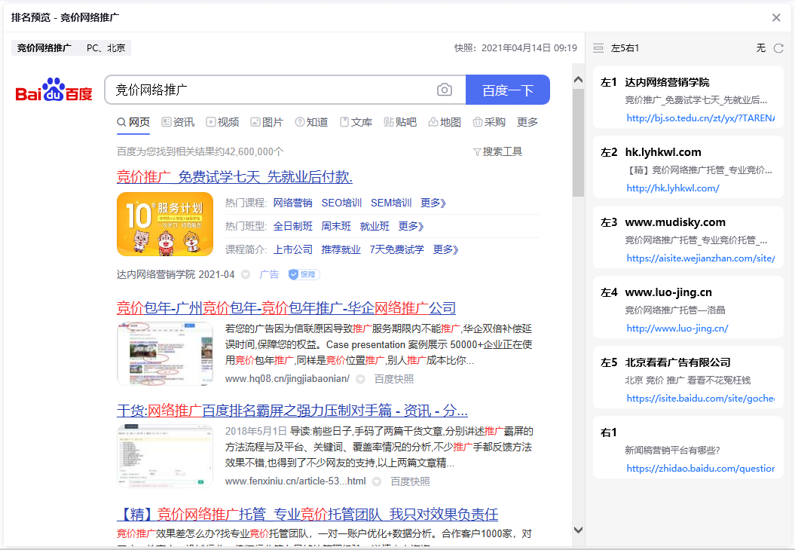Open result 竞价包年-广州竞价包年 title
Viewport: 795px width, 550px height.
point(286,307)
